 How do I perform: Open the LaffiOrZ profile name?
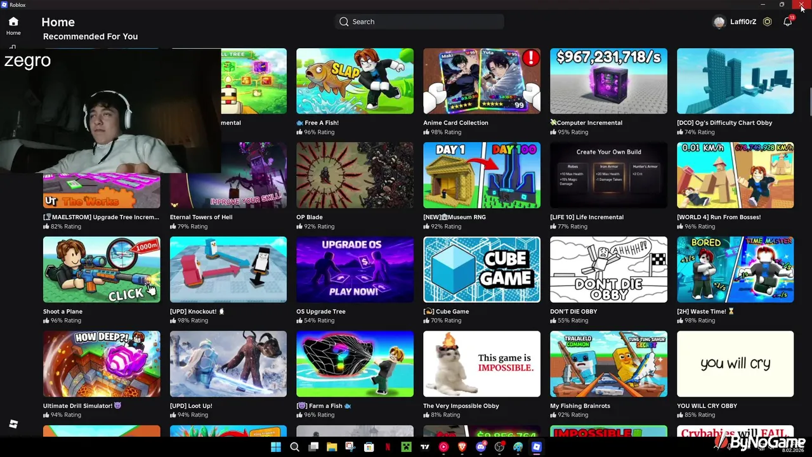[743, 22]
